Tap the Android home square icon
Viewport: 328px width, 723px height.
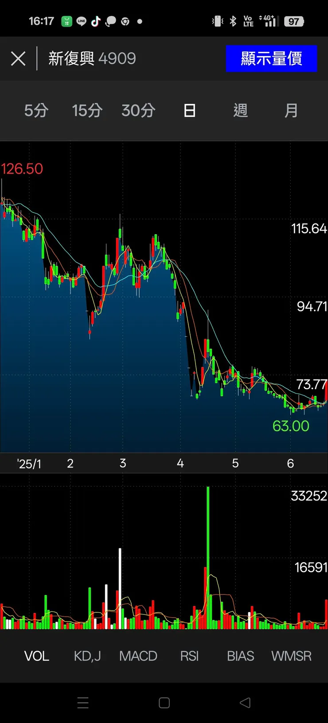point(164,703)
